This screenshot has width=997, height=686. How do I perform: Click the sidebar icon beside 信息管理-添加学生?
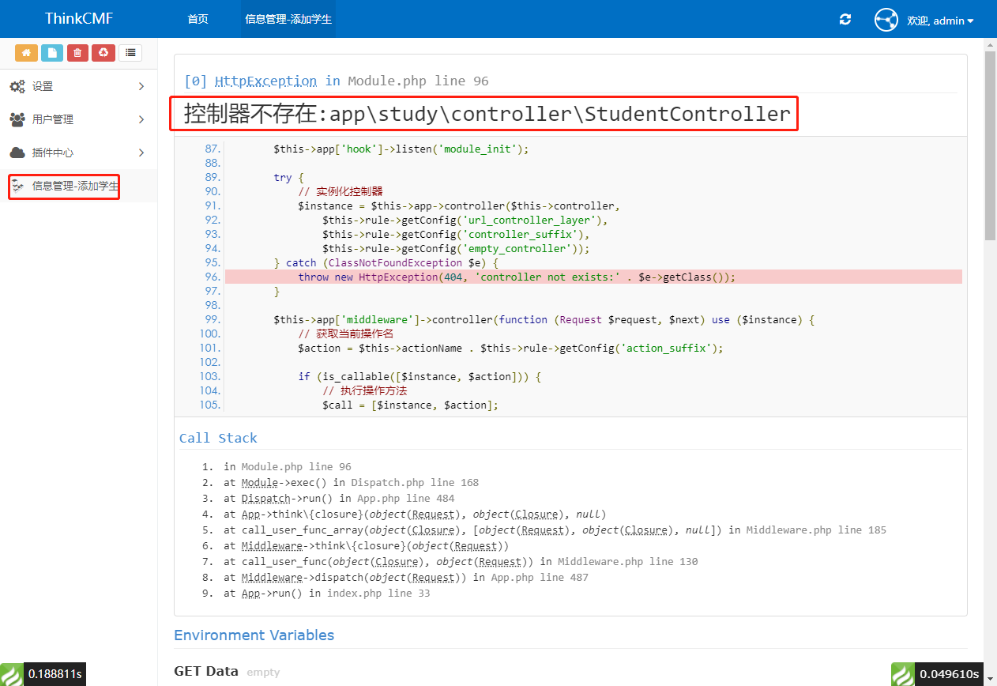pos(17,187)
